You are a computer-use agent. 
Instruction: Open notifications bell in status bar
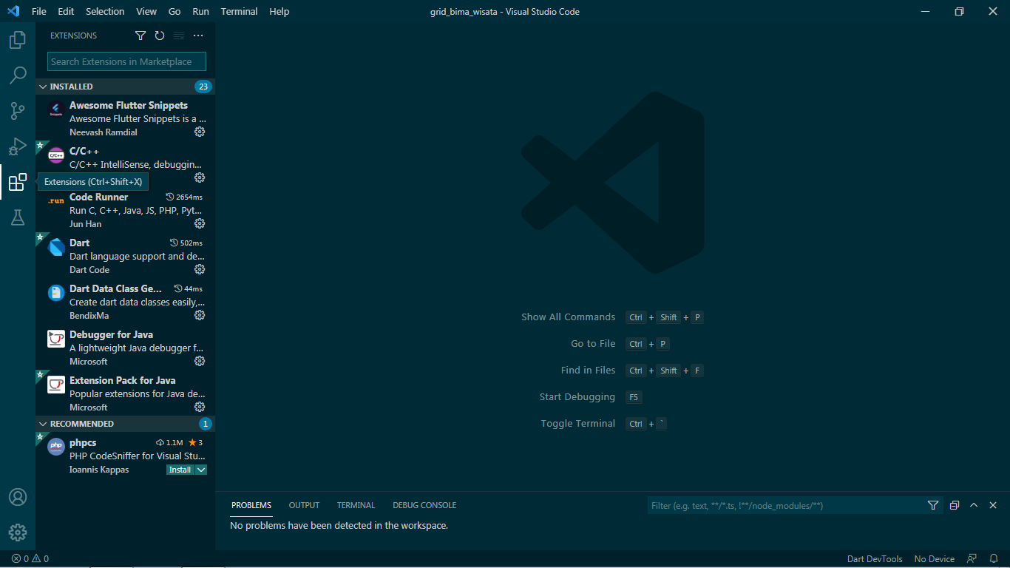[994, 559]
